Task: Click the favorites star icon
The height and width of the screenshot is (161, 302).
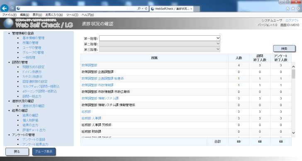Action: 293,8
